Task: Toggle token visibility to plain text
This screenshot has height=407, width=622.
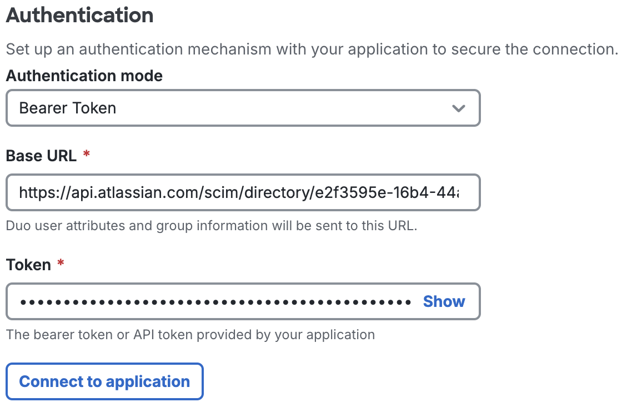Action: [x=443, y=301]
